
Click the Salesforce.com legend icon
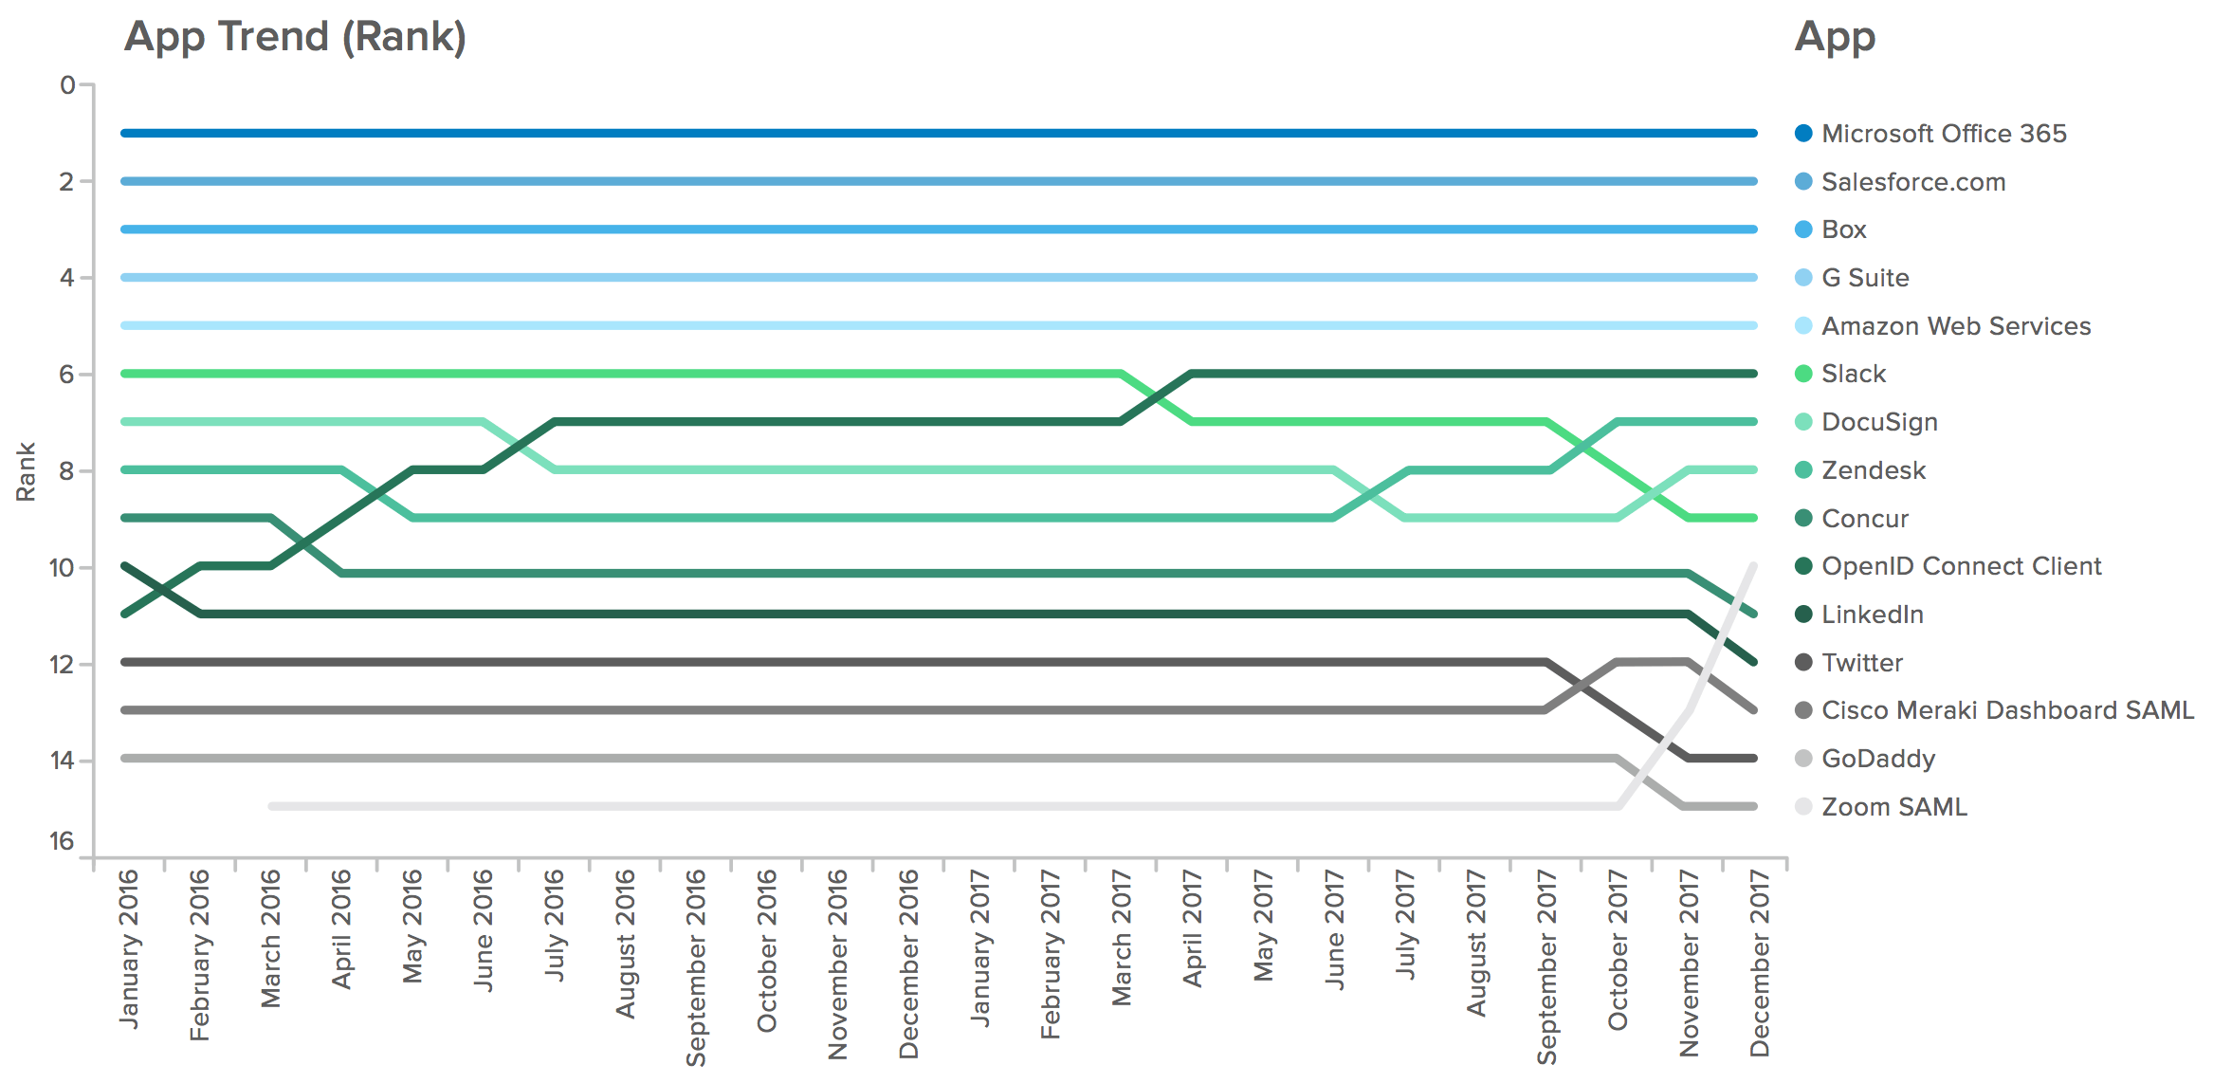click(x=1806, y=181)
